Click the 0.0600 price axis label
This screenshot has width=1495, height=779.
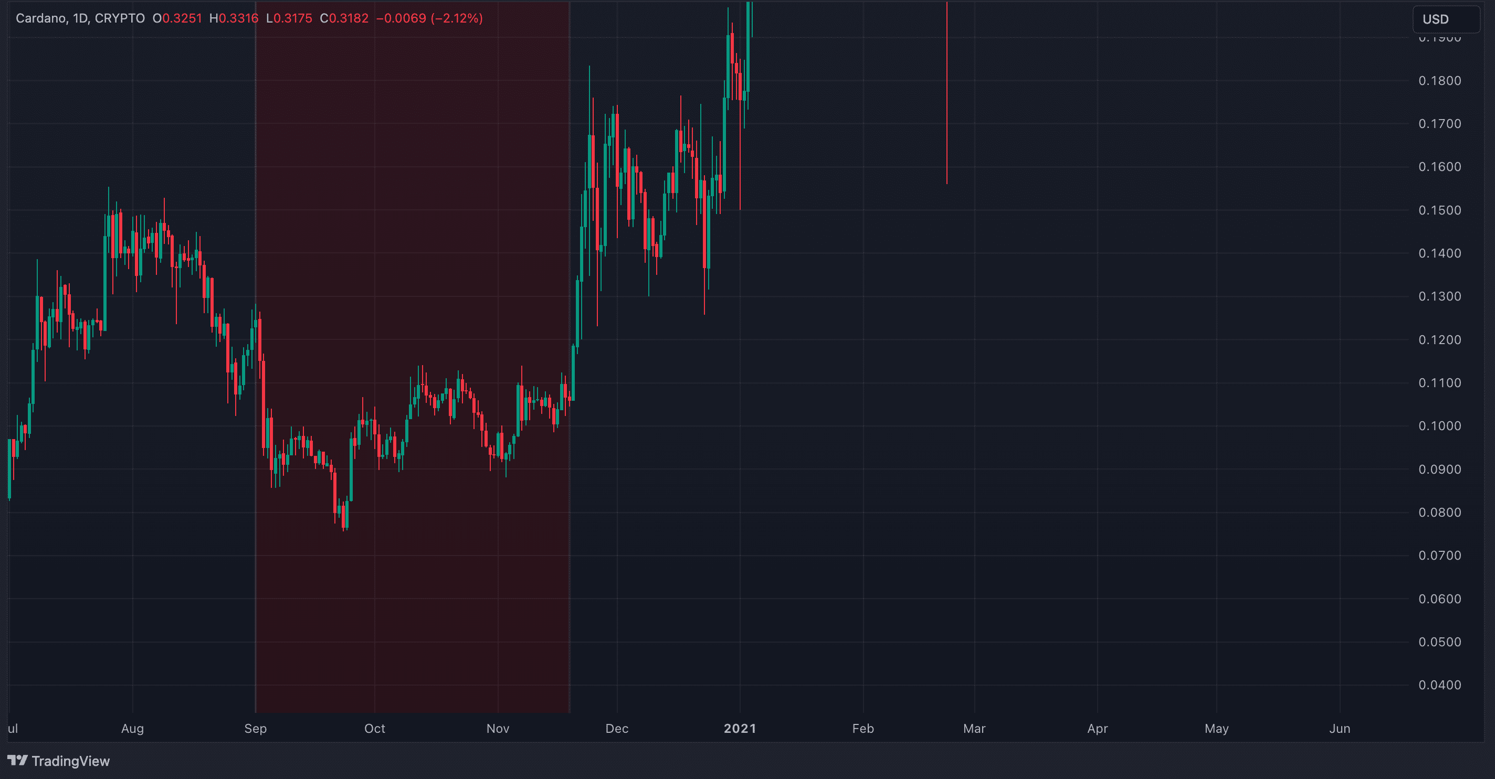pos(1440,599)
